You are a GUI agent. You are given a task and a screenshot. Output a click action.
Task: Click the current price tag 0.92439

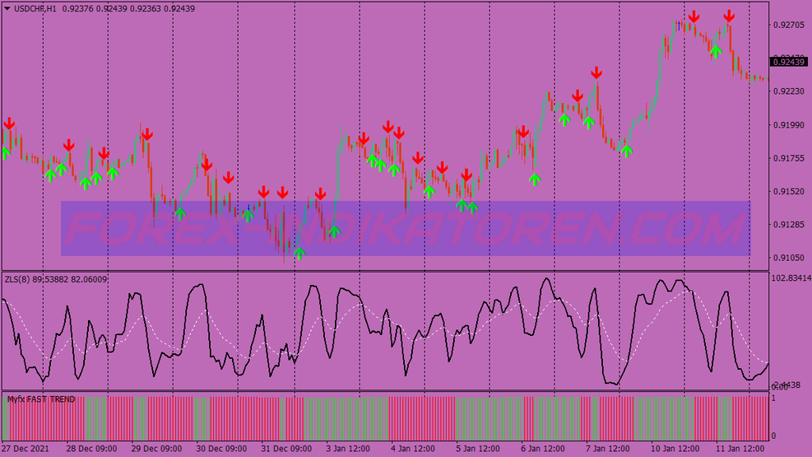pyautogui.click(x=788, y=63)
